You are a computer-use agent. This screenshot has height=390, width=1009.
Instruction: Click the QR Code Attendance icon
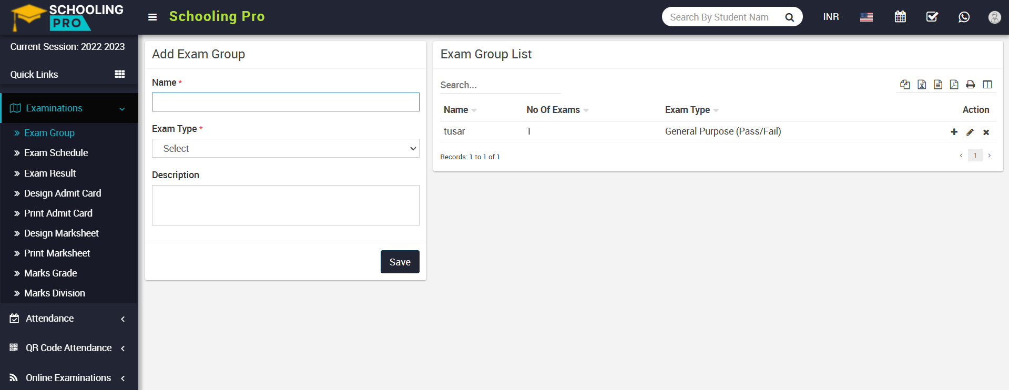click(x=14, y=348)
